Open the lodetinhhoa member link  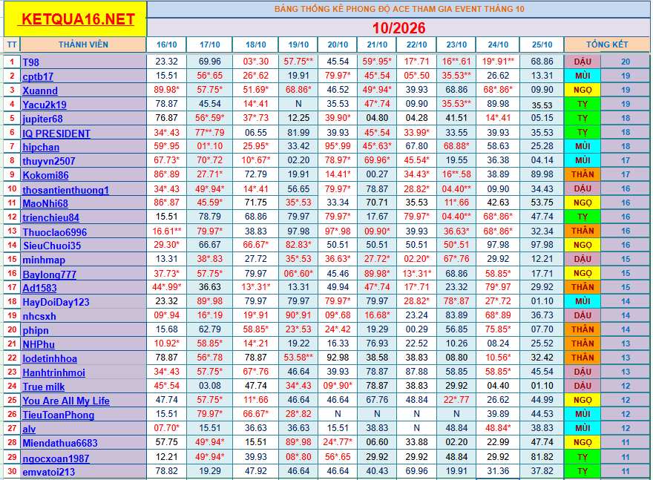click(x=50, y=358)
